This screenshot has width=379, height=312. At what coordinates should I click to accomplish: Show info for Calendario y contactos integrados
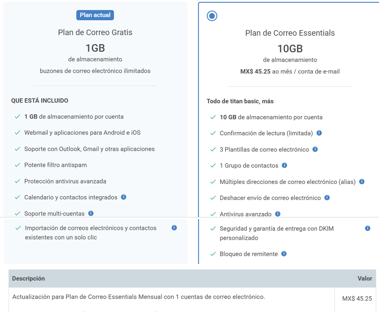point(123,197)
